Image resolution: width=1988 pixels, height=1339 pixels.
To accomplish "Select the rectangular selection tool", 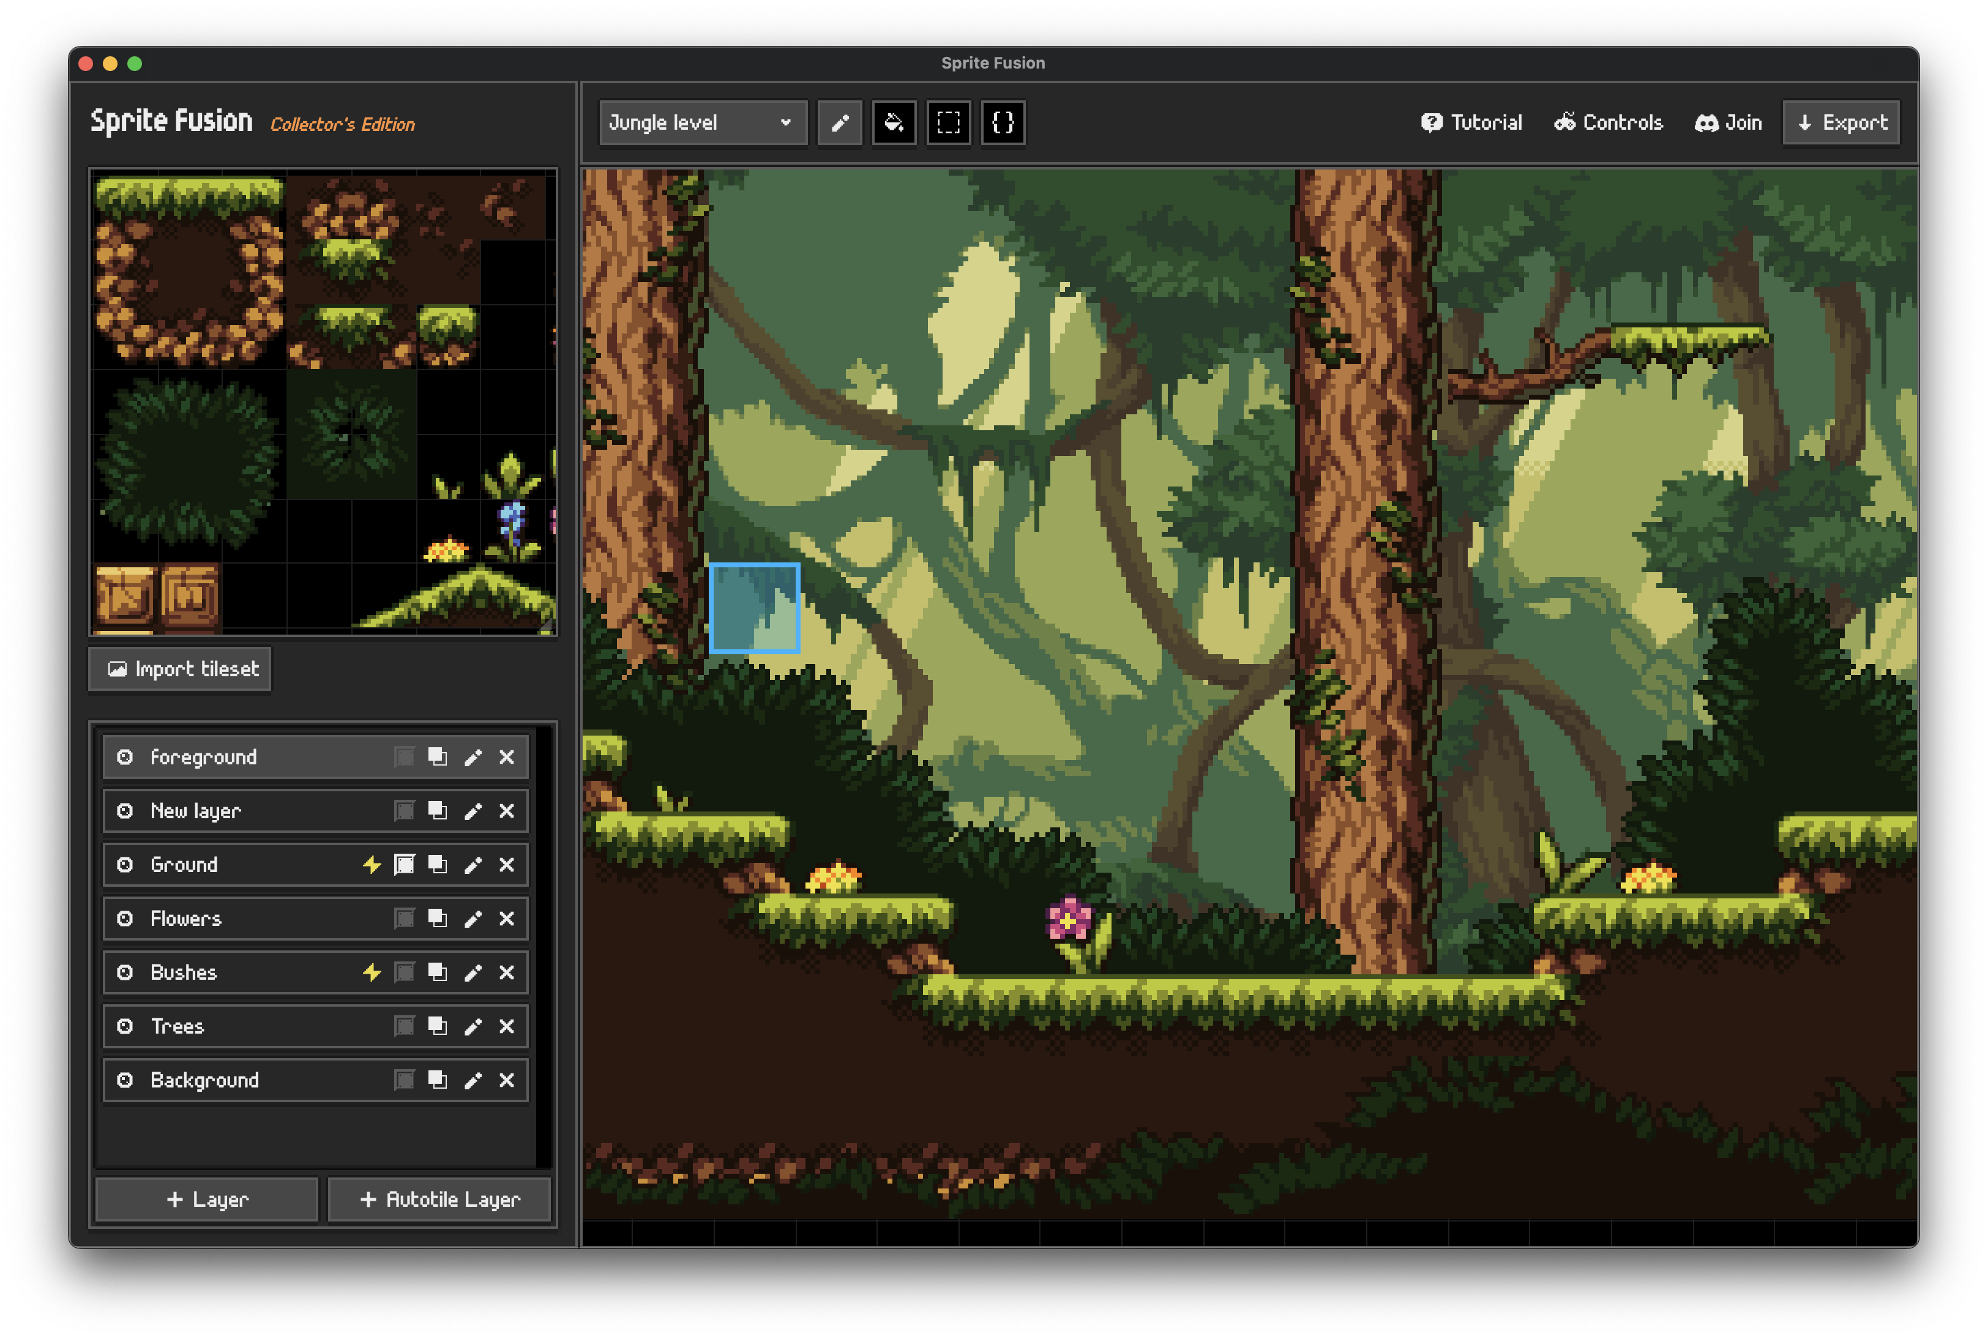I will [948, 123].
